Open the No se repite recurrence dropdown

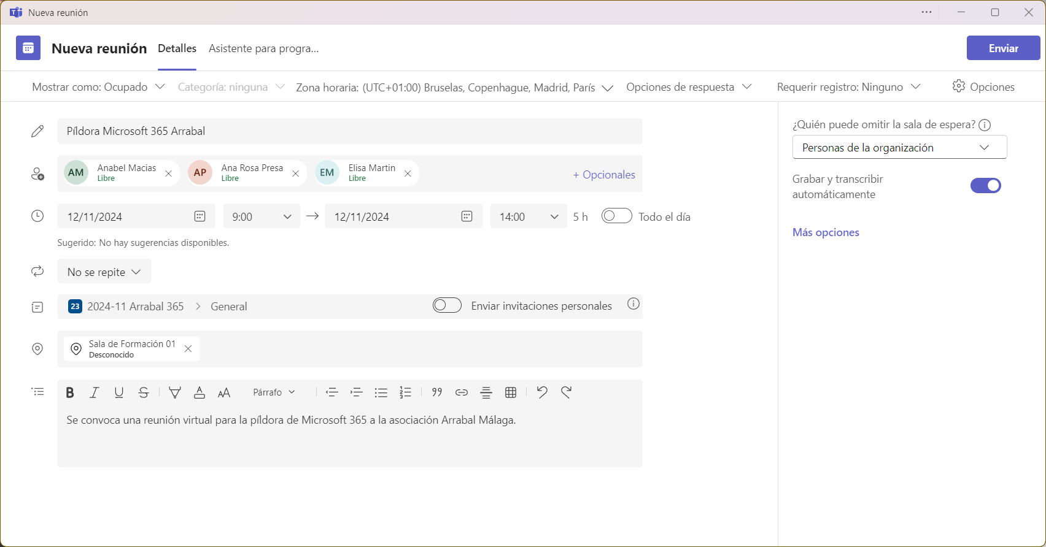point(104,272)
